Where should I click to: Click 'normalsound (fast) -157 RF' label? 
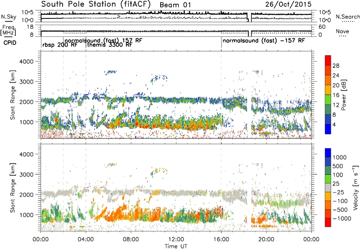[264, 40]
